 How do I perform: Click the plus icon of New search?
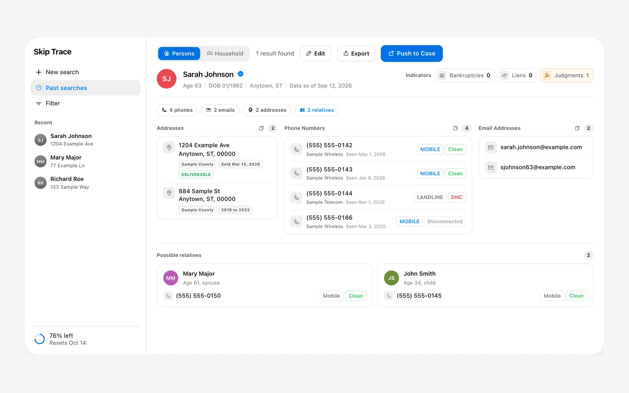(x=39, y=72)
